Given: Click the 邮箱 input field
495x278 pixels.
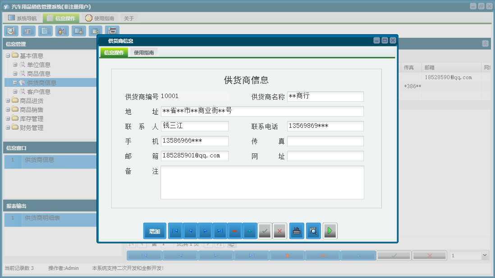Looking at the screenshot, I should pyautogui.click(x=194, y=156).
